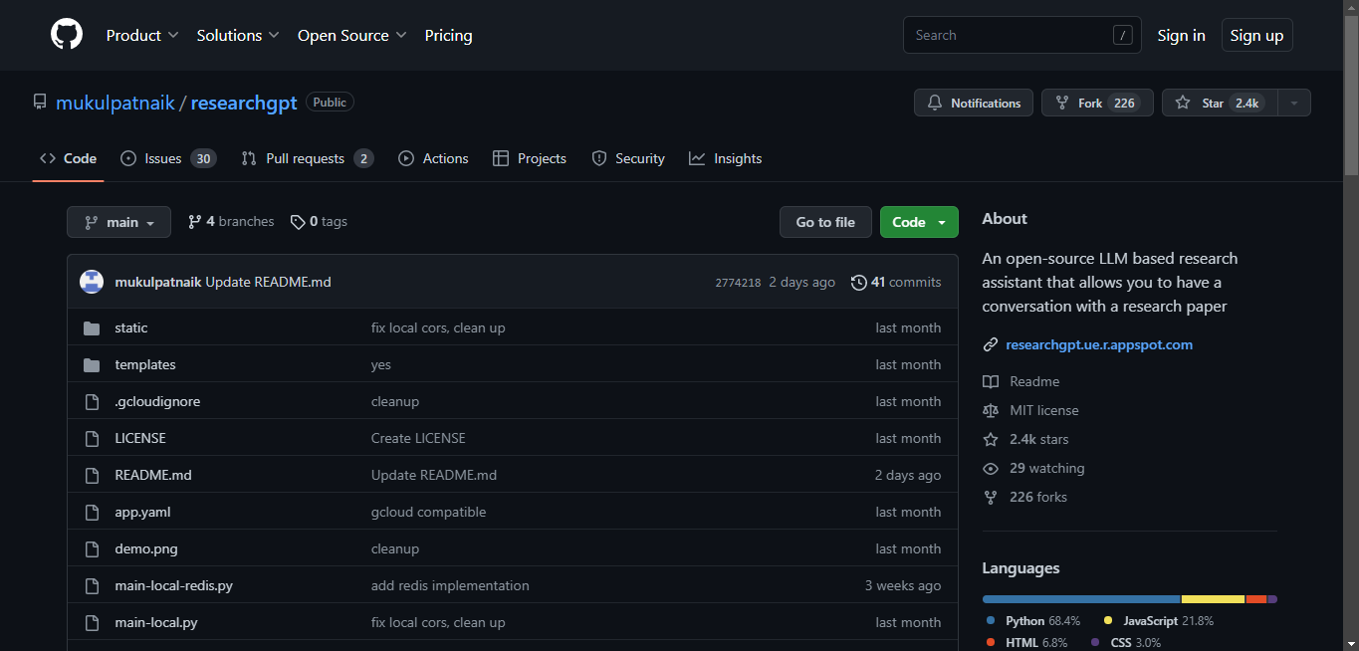Viewport: 1359px width, 651px height.
Task: Click the Sign in link
Action: tap(1181, 35)
